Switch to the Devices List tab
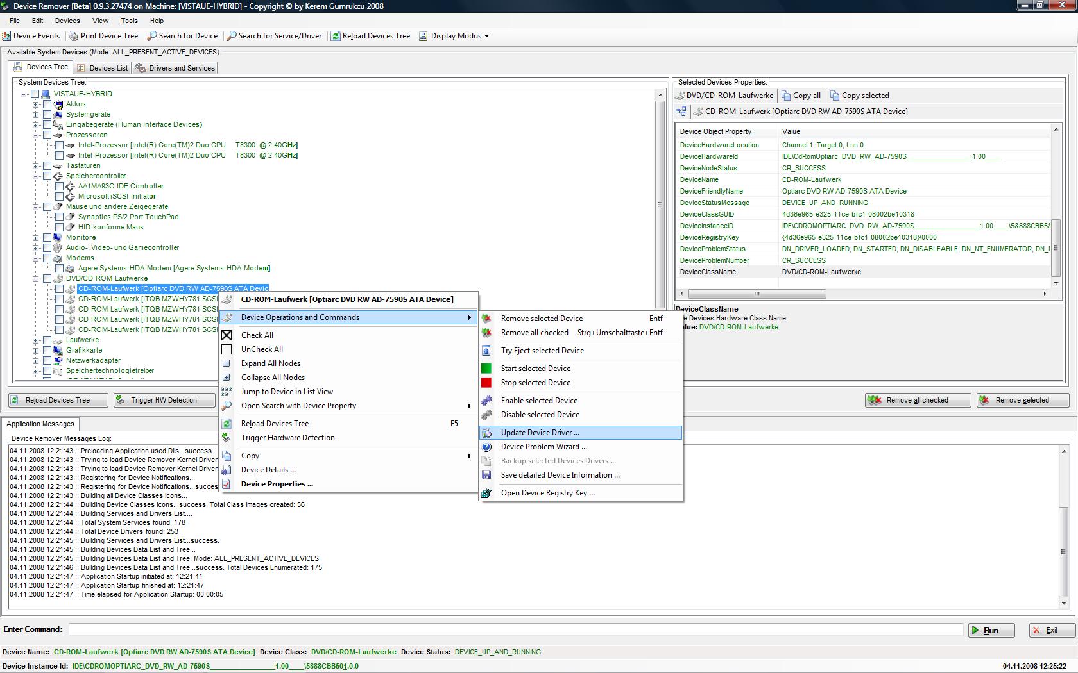The height and width of the screenshot is (673, 1078). coord(107,67)
